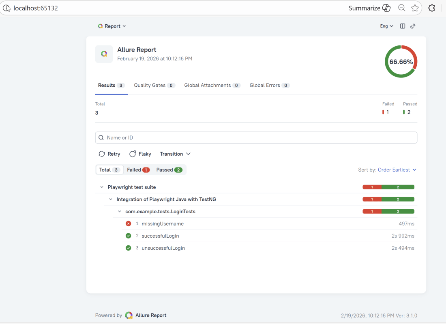Viewport: 446px width, 324px height.
Task: Click the zoom out magnifier icon
Action: 401,8
